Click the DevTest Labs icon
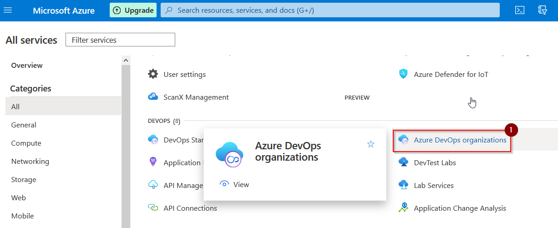 pos(403,162)
